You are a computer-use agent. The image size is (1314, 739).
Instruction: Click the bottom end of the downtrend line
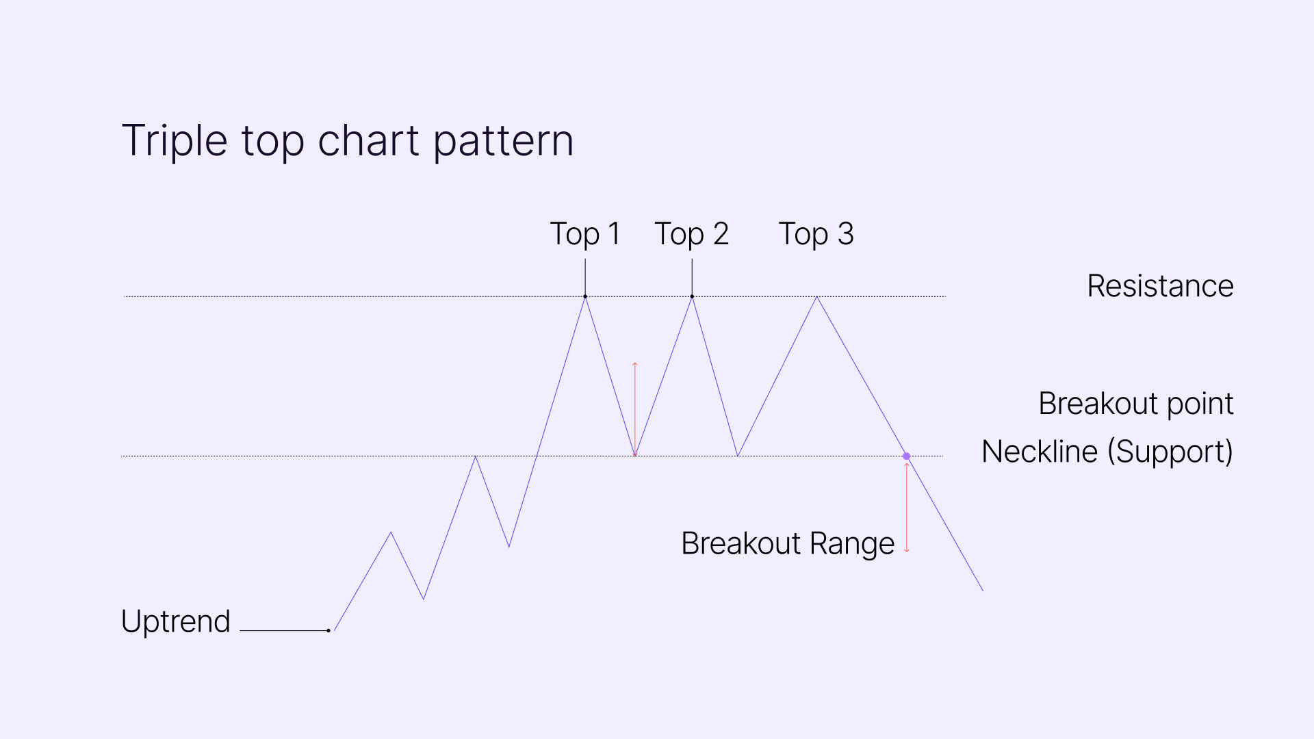[x=982, y=590]
